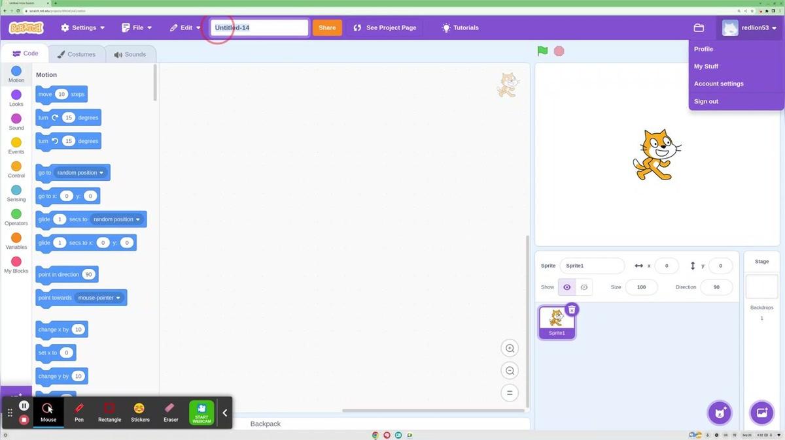Select Account settings from user menu
The height and width of the screenshot is (440, 785).
[x=718, y=84]
